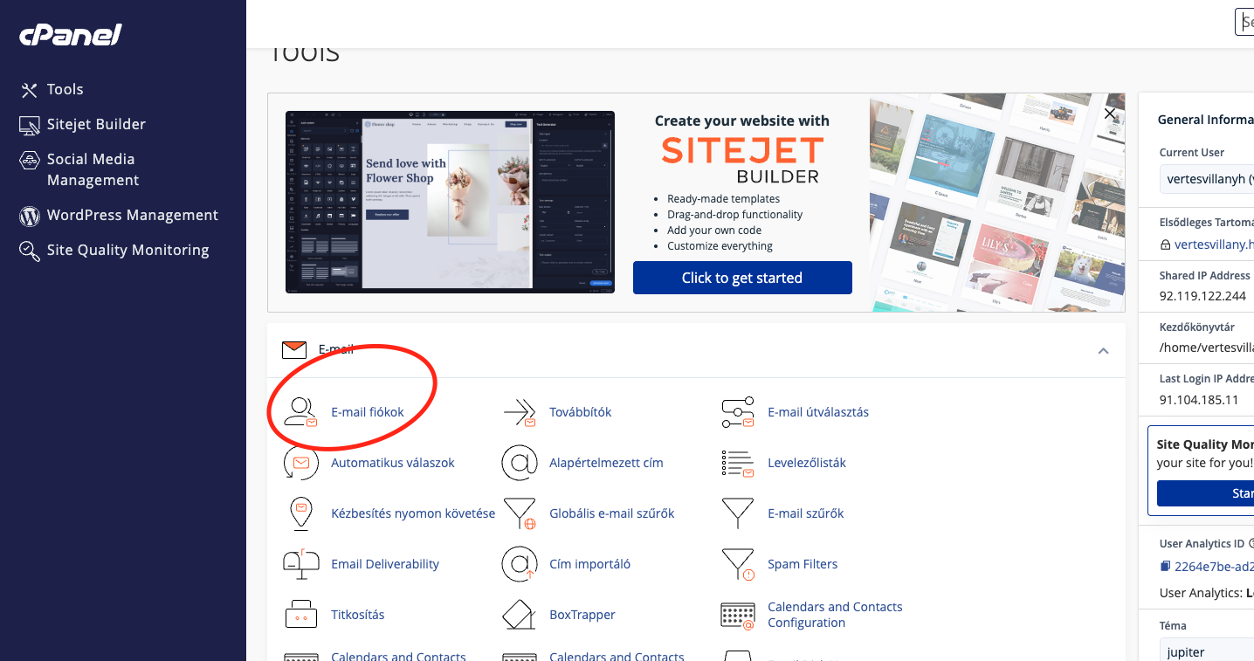Image resolution: width=1254 pixels, height=661 pixels.
Task: Open the Továbbítók arrow icon
Action: click(520, 412)
